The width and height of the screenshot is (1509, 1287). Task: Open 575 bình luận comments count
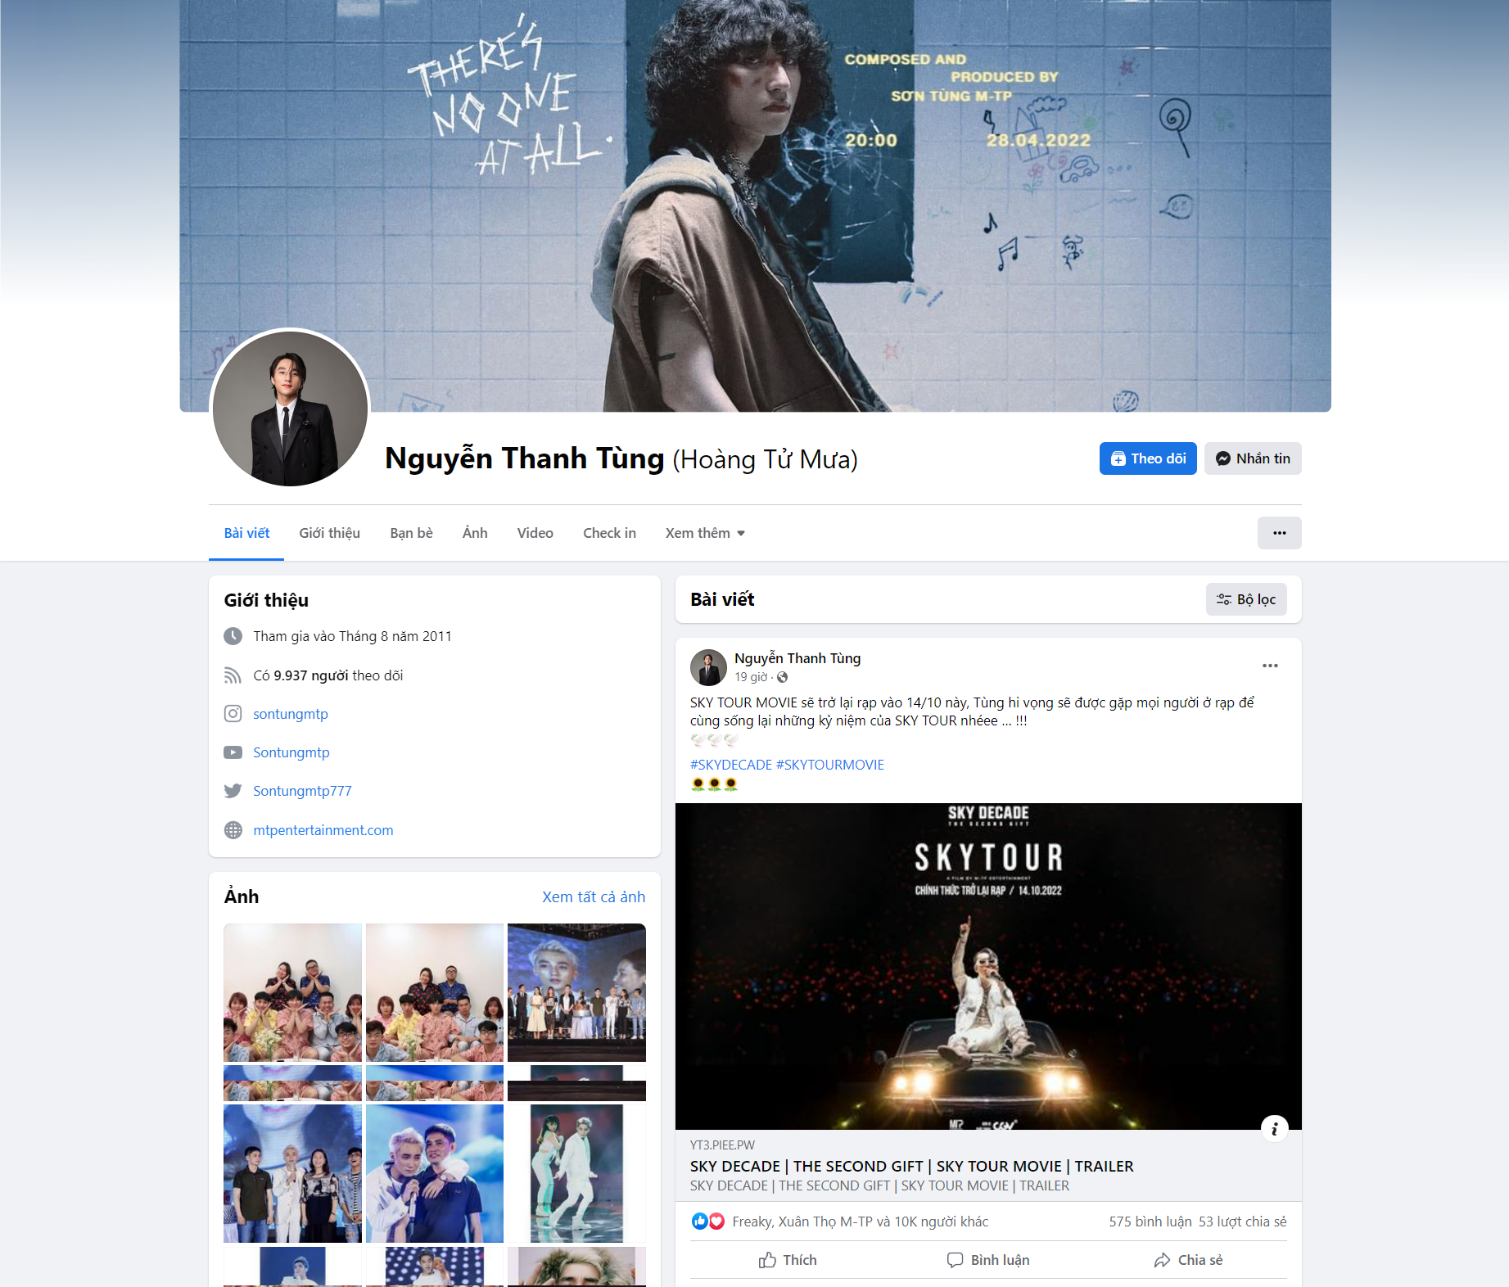click(x=1150, y=1222)
